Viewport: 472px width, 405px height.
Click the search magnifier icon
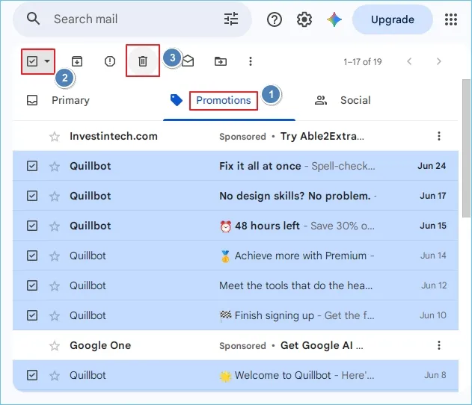[33, 19]
